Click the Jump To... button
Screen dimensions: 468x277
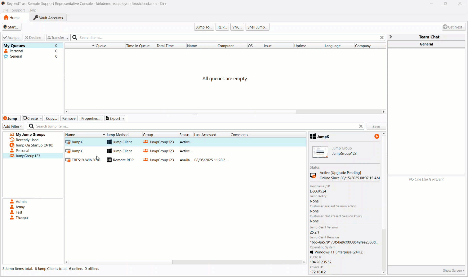pos(204,27)
